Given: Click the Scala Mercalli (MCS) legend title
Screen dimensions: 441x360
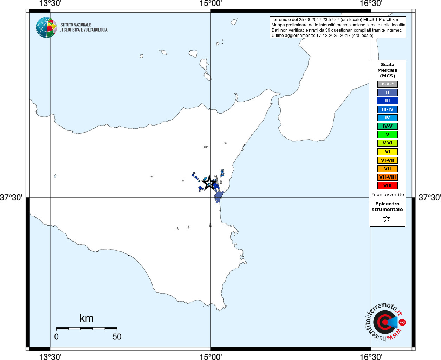Looking at the screenshot, I should pyautogui.click(x=388, y=70).
